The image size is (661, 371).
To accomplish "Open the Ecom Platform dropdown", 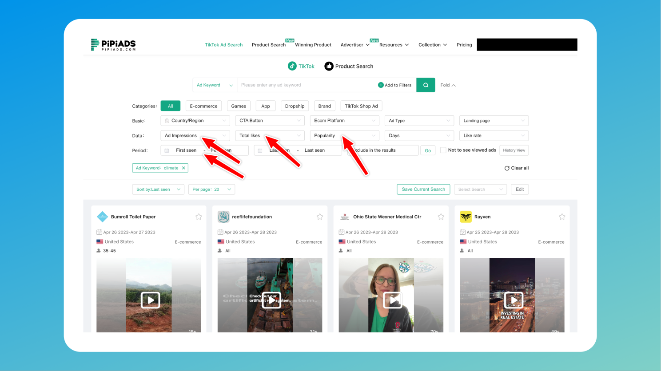I will (x=345, y=121).
